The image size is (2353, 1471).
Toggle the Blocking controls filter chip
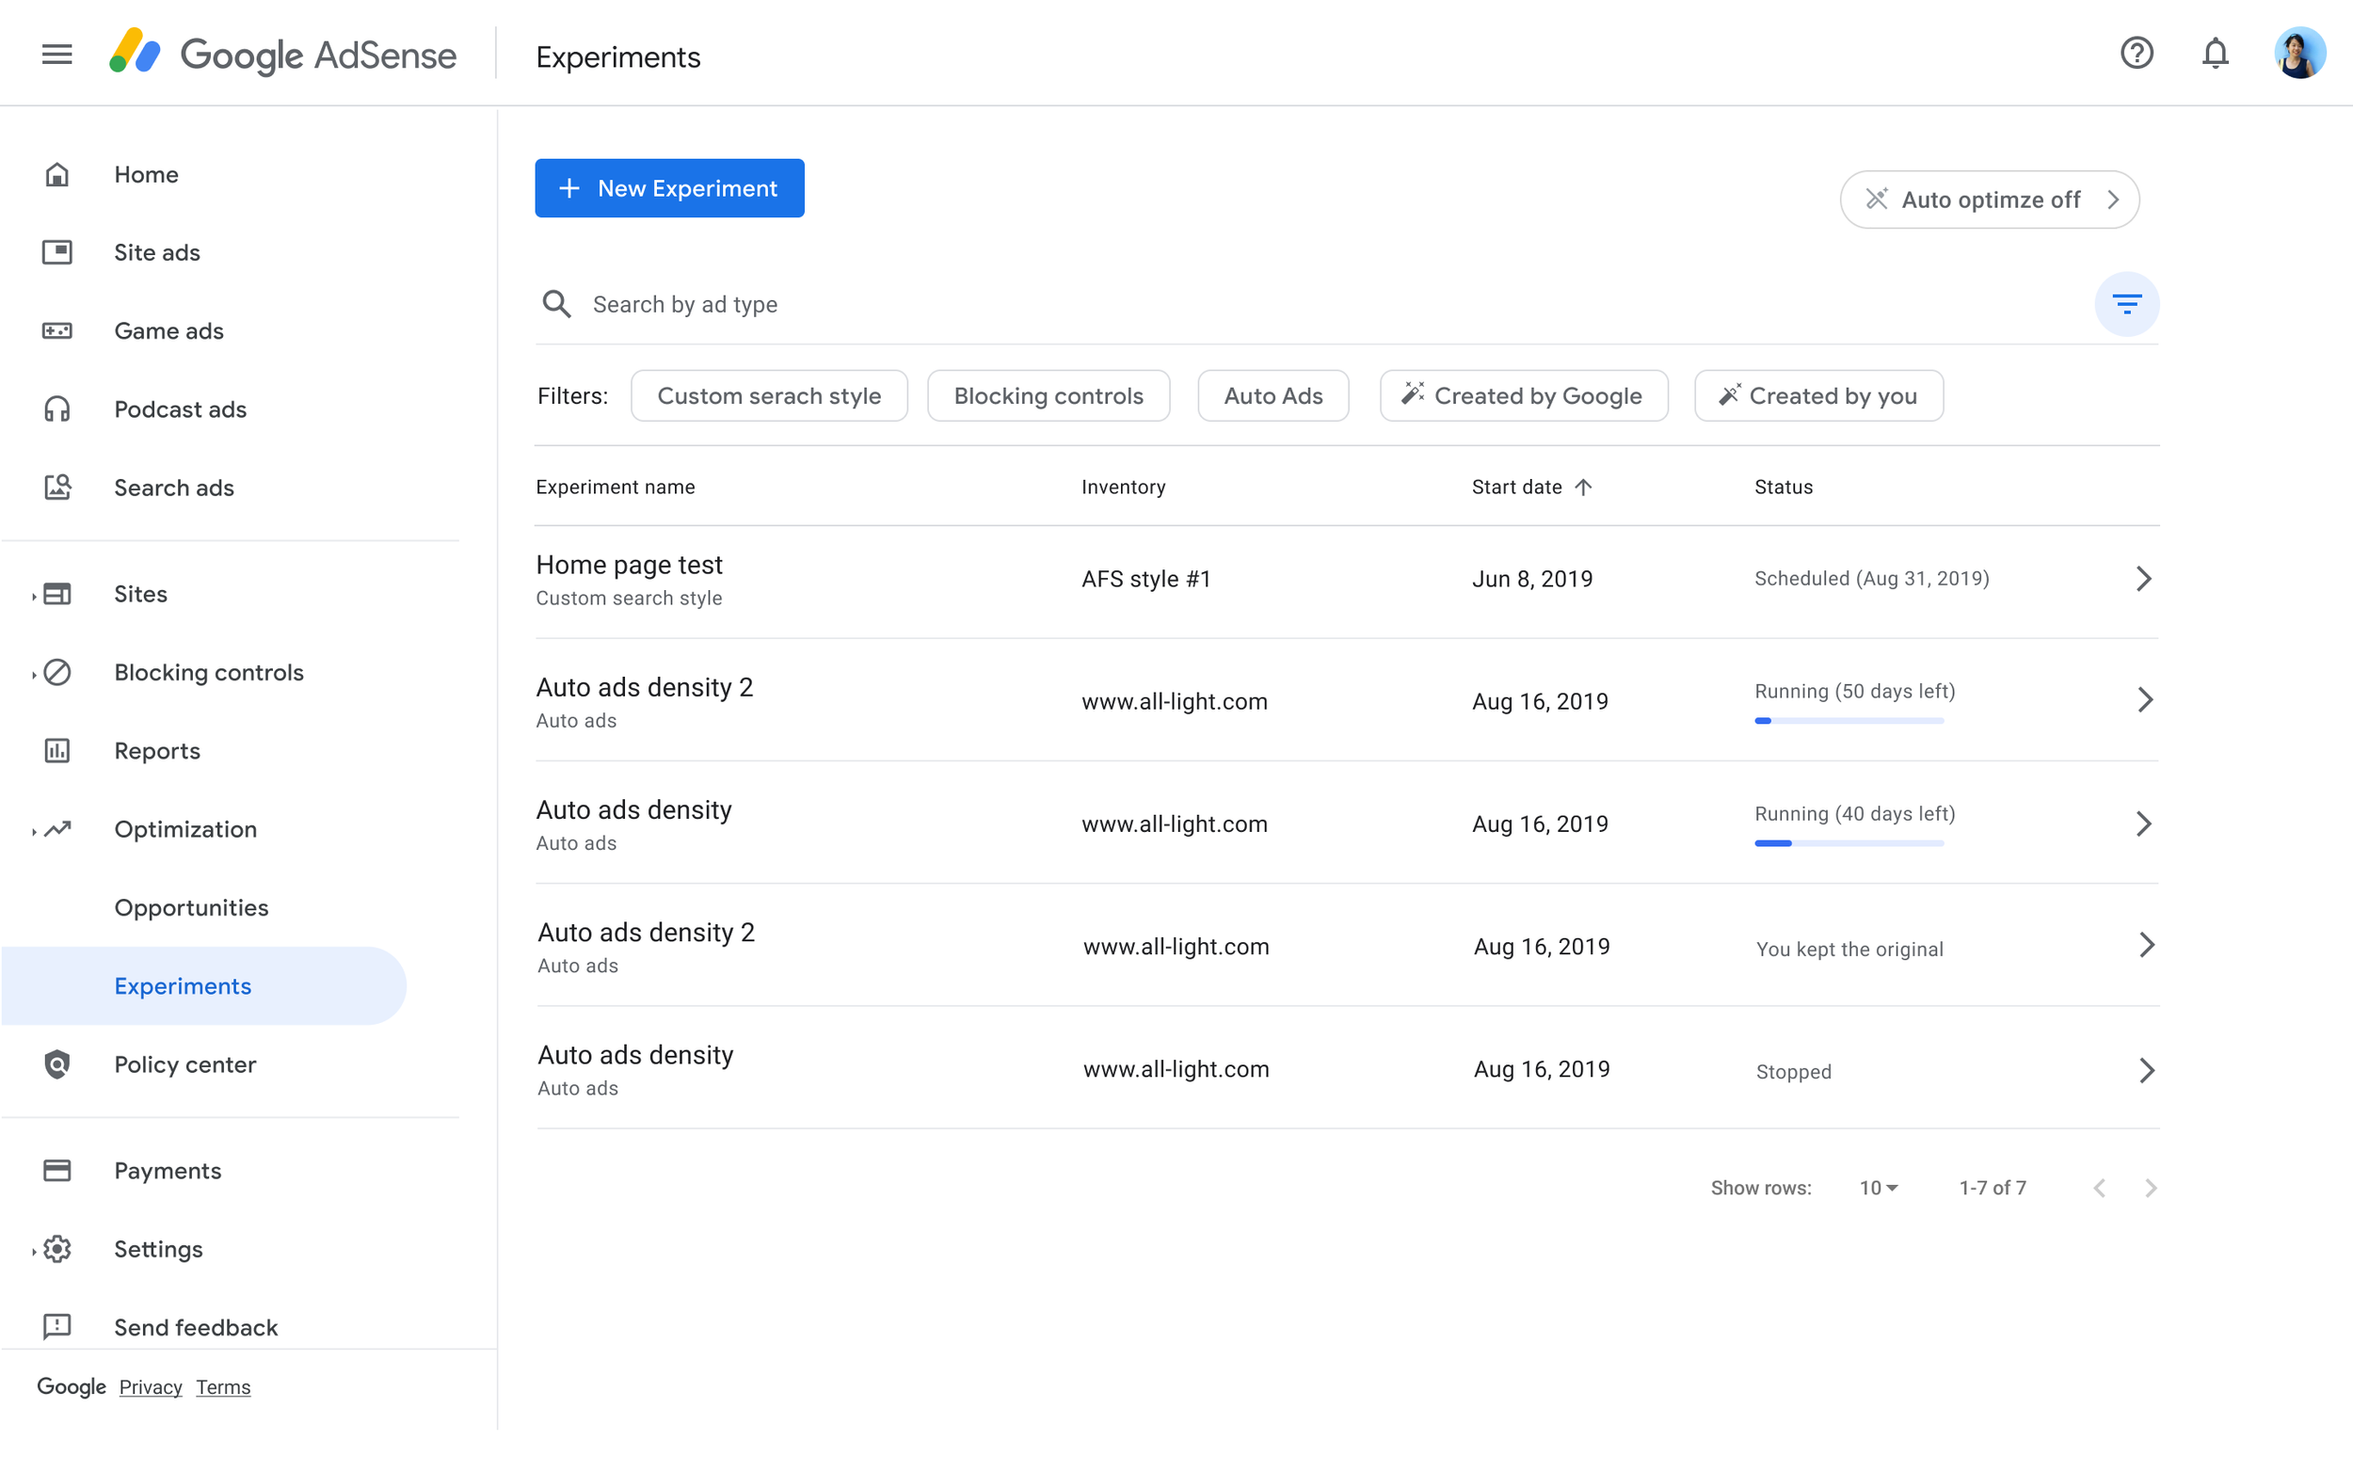click(1048, 396)
